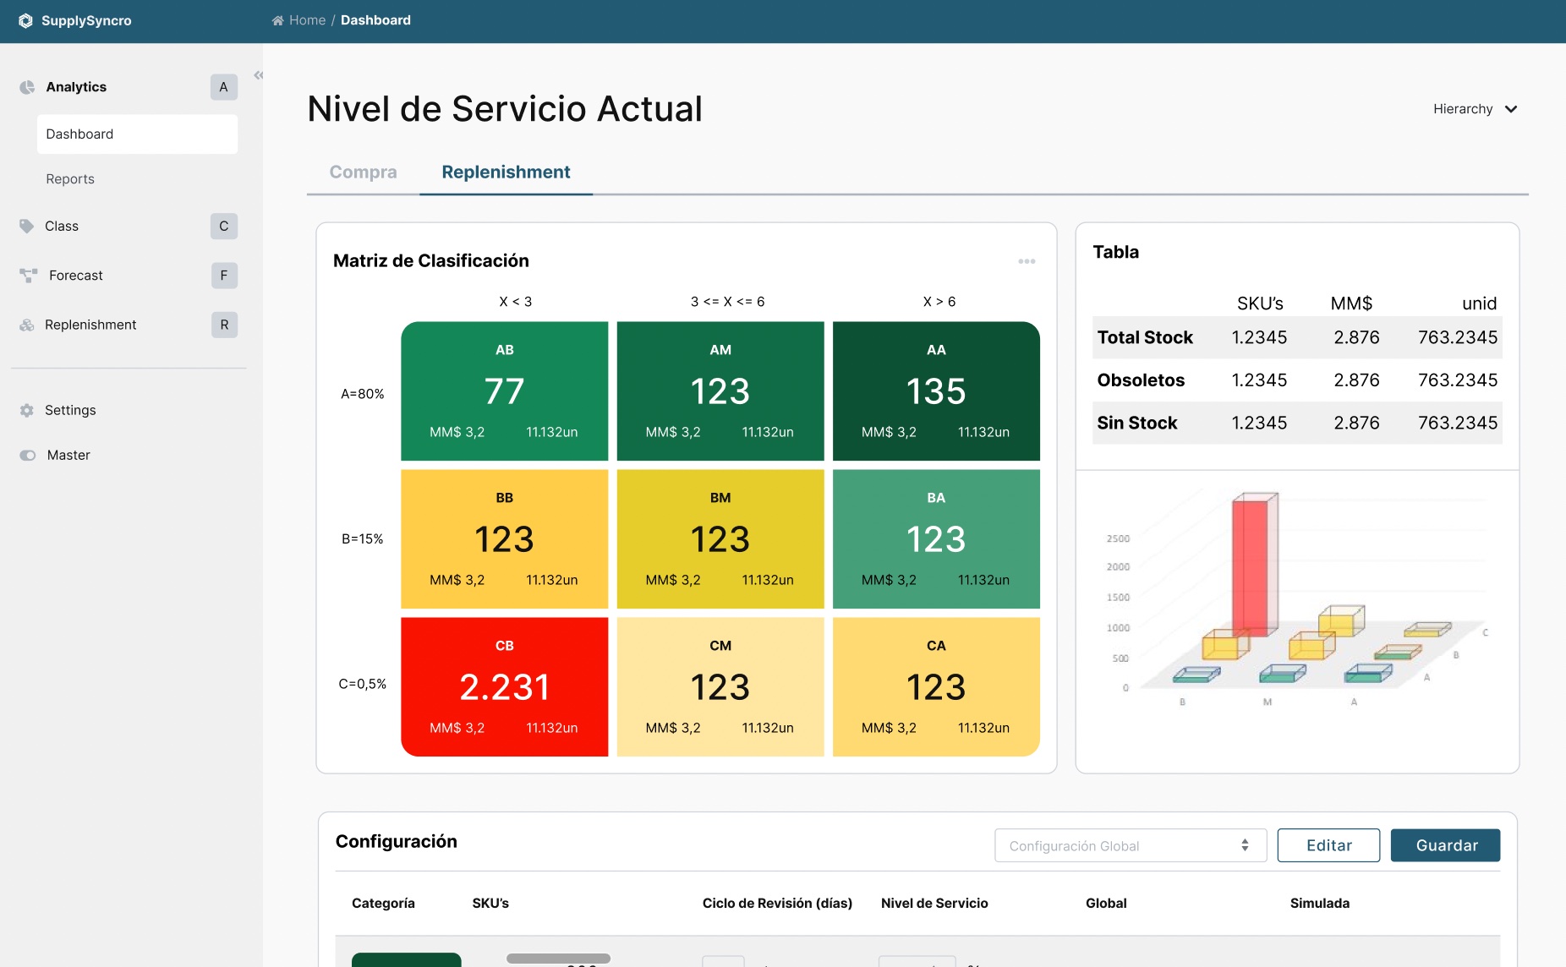The image size is (1566, 967).
Task: Toggle the Master switch icon
Action: (28, 456)
